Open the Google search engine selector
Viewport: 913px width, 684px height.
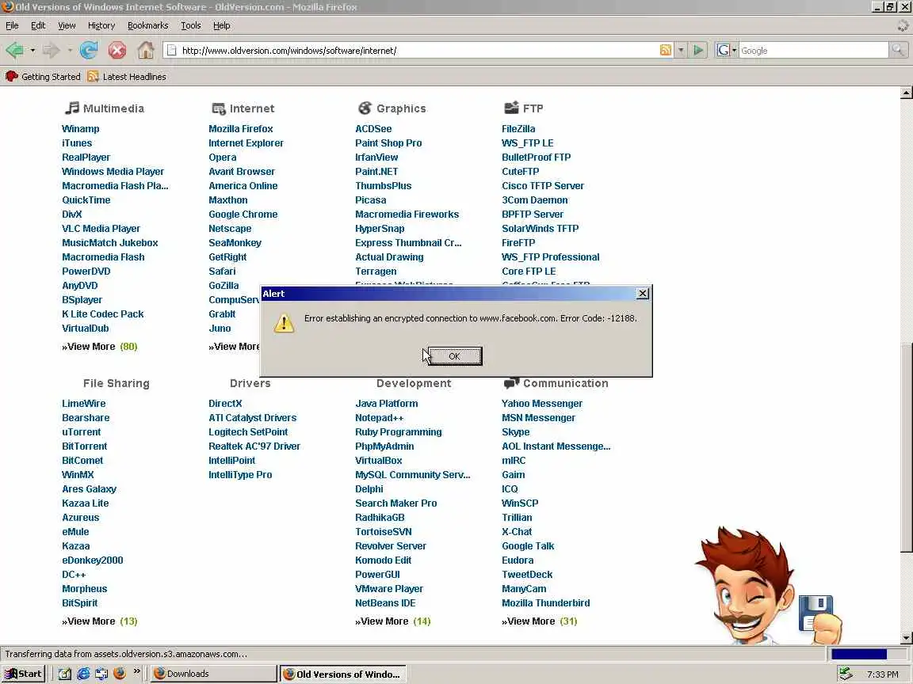pos(726,50)
